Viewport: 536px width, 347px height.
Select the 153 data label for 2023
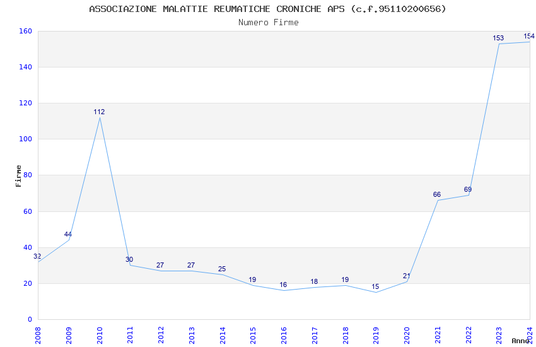pos(498,38)
